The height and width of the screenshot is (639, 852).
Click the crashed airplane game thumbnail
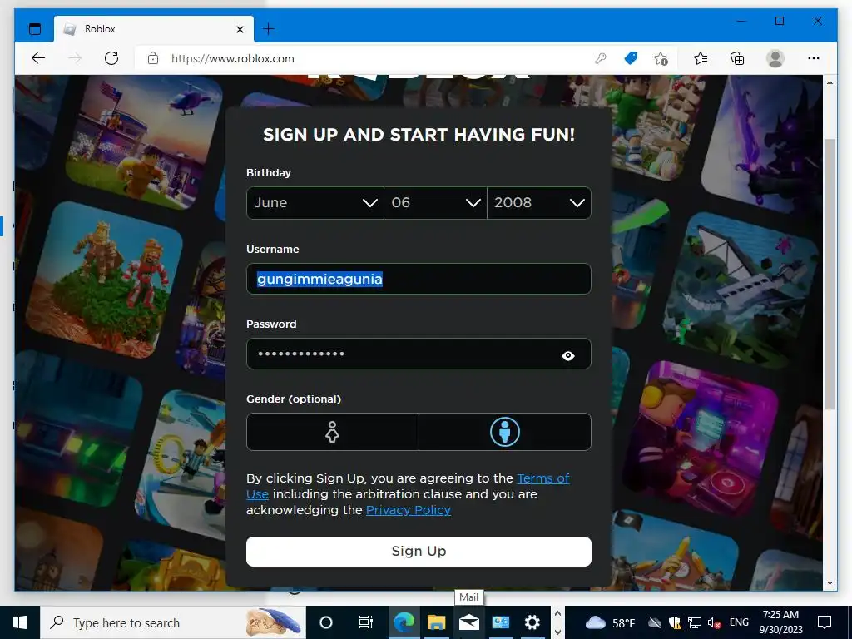click(x=740, y=290)
